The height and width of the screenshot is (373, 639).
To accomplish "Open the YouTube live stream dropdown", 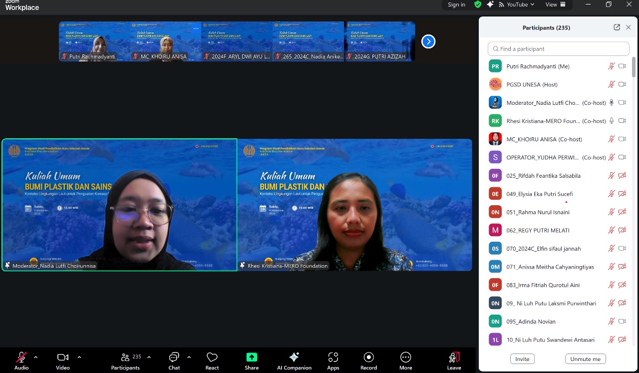I will pos(517,4).
